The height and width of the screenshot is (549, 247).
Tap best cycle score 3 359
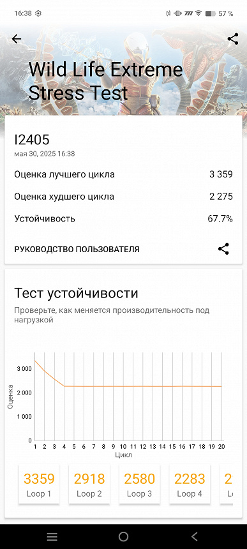pyautogui.click(x=221, y=174)
